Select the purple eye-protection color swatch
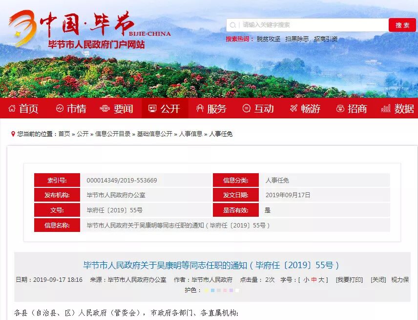Image resolution: width=418 pixels, height=320 pixels. [231, 290]
